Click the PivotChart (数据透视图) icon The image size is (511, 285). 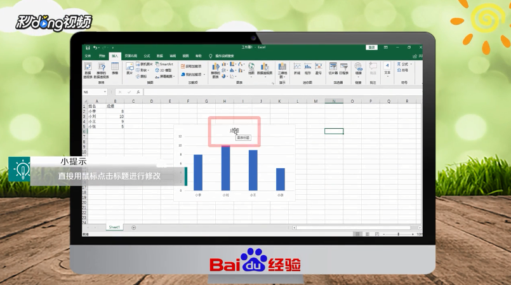(265, 69)
